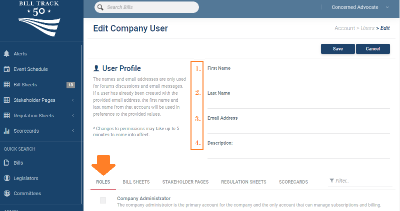Screen dimensions: 400x211
Task: Expand the Regulation Sheets submenu
Action: tap(73, 116)
